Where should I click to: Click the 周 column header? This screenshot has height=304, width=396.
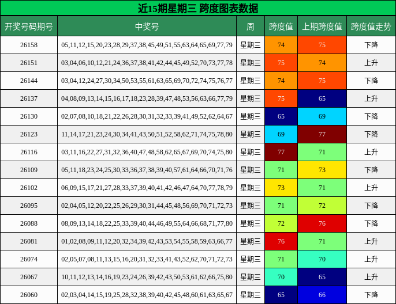251,26
